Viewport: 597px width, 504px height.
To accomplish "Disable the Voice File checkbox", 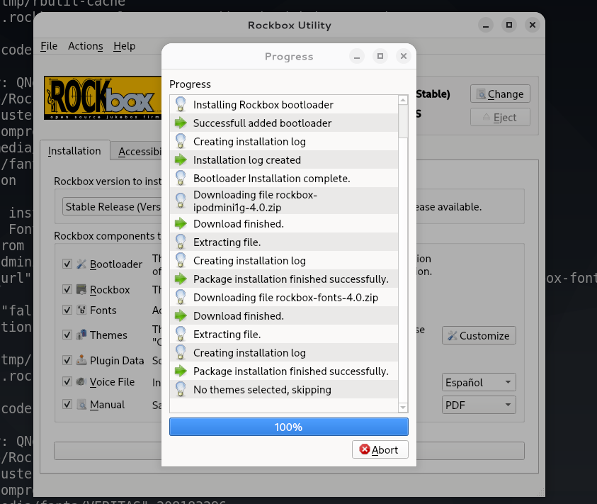I will tap(67, 382).
